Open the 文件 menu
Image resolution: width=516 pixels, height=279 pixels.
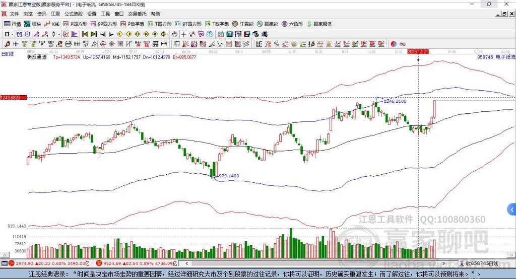coord(14,14)
